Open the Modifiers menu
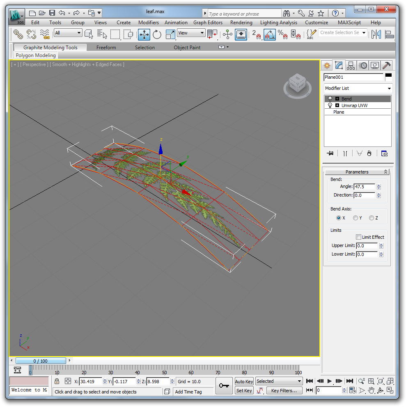 [x=148, y=23]
